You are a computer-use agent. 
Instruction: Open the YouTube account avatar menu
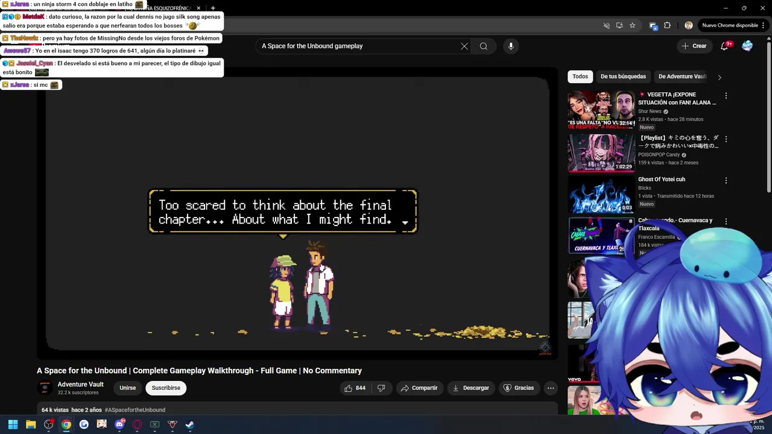click(747, 46)
